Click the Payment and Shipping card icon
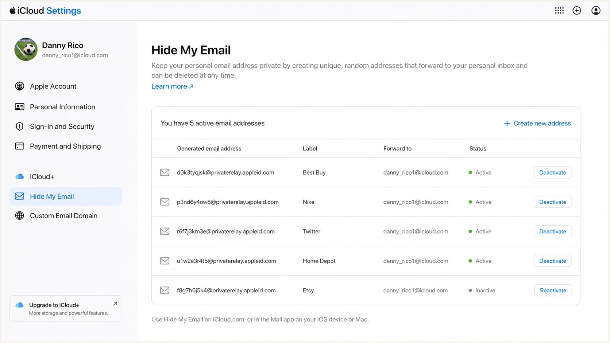Image resolution: width=610 pixels, height=343 pixels. pyautogui.click(x=20, y=146)
